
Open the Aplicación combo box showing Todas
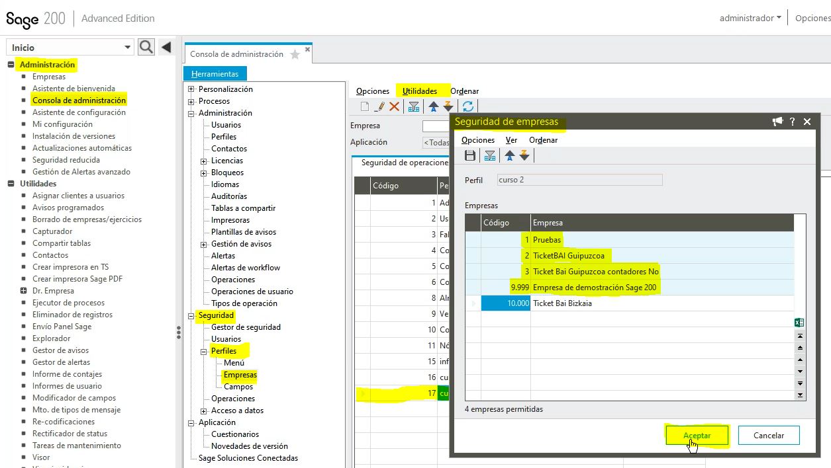click(x=436, y=142)
